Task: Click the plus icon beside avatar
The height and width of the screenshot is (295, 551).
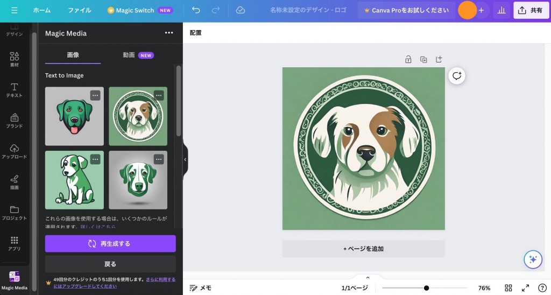Action: coord(482,10)
